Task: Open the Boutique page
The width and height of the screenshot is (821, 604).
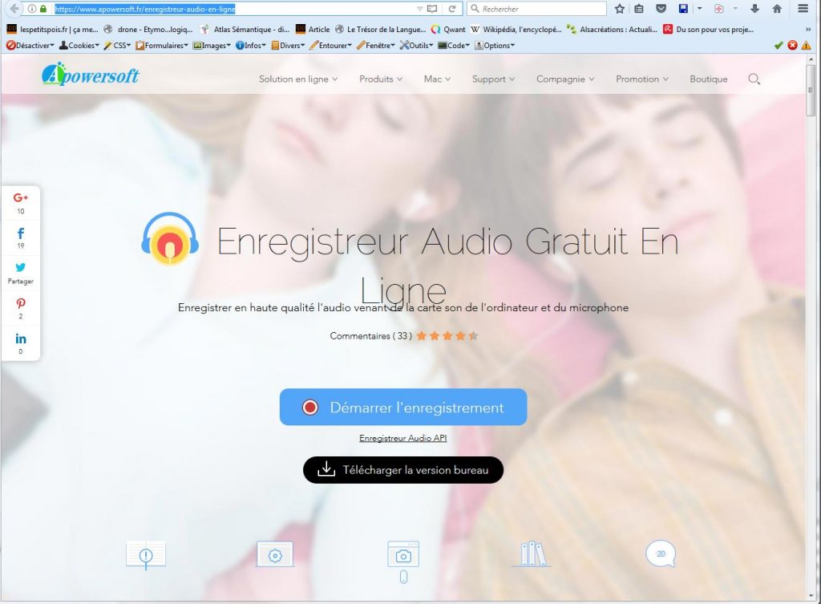Action: tap(709, 79)
